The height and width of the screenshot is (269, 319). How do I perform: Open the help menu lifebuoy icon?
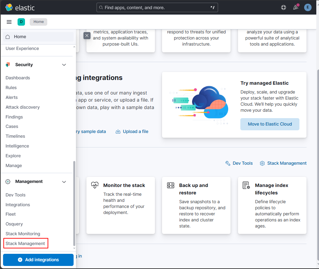[284, 7]
